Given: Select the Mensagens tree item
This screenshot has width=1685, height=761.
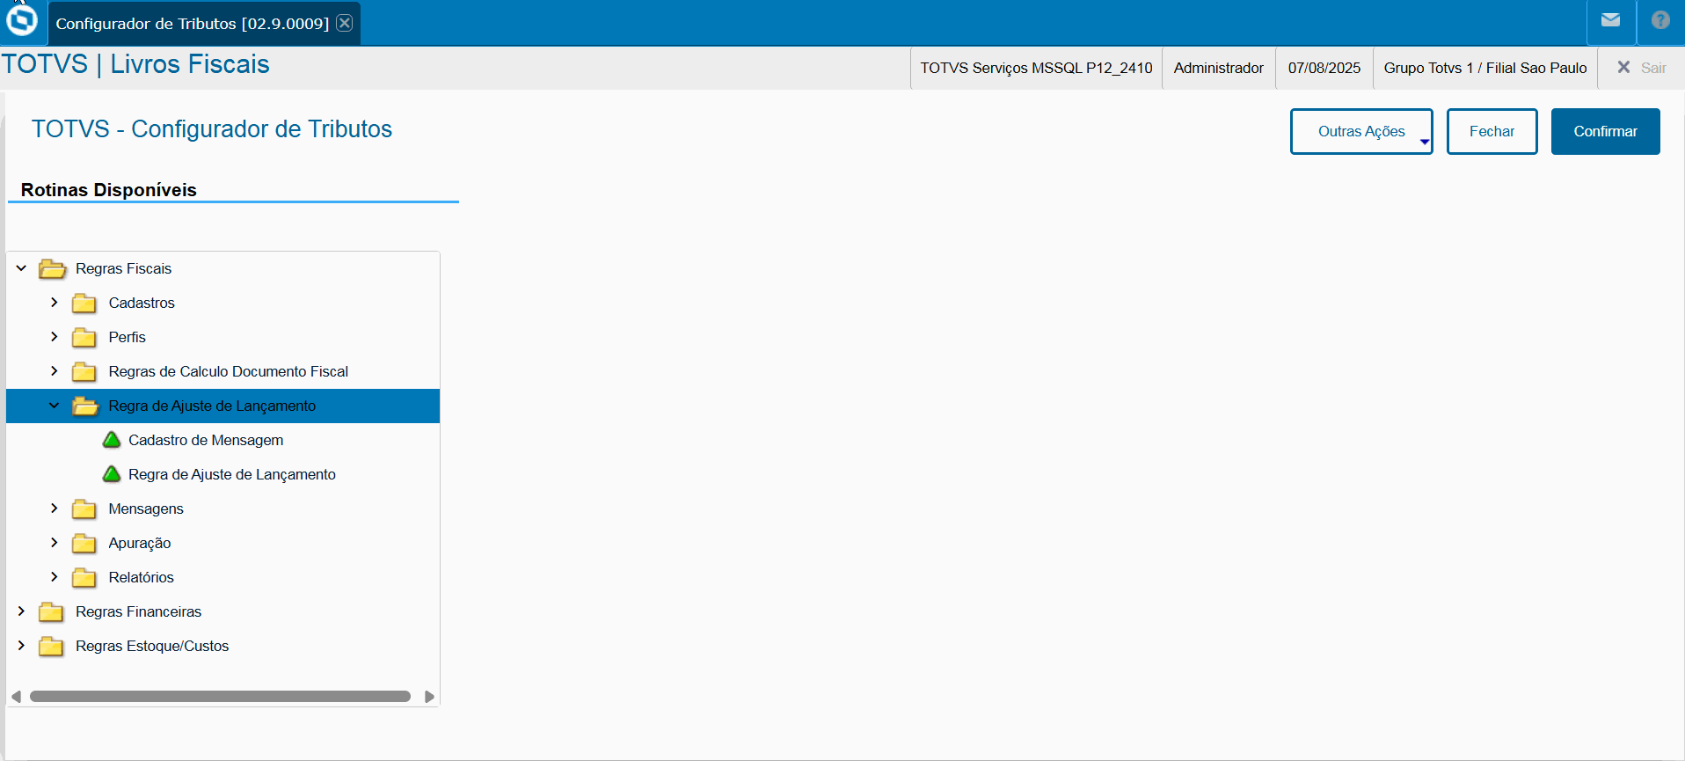Looking at the screenshot, I should point(146,509).
